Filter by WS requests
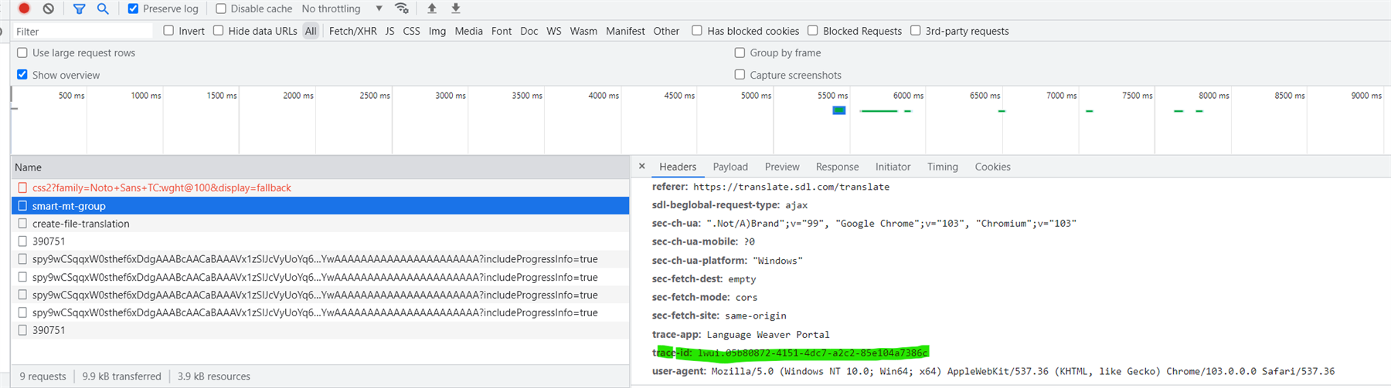This screenshot has width=1391, height=388. coord(553,31)
